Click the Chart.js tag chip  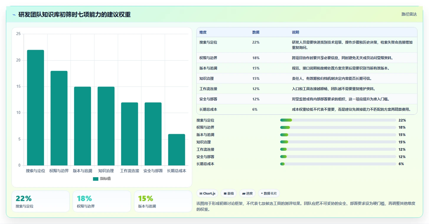(x=207, y=193)
